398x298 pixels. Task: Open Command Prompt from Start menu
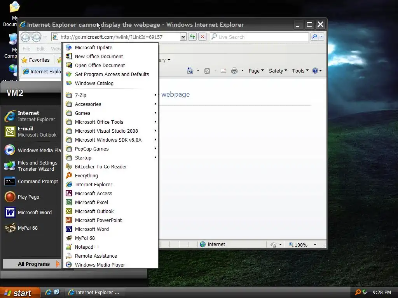tap(32, 182)
